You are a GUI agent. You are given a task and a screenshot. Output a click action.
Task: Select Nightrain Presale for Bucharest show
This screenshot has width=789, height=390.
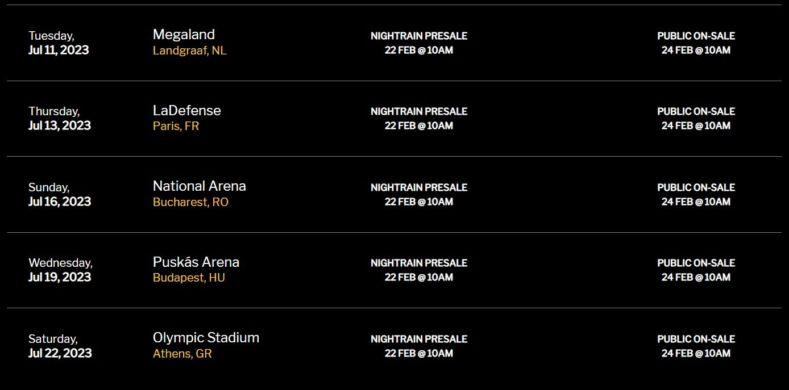pyautogui.click(x=419, y=194)
